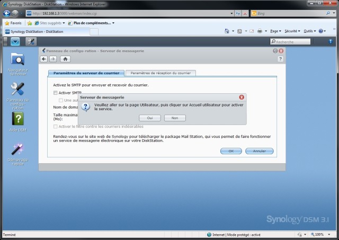Click the Favoris star button
339x240 pixels.
pyautogui.click(x=13, y=23)
